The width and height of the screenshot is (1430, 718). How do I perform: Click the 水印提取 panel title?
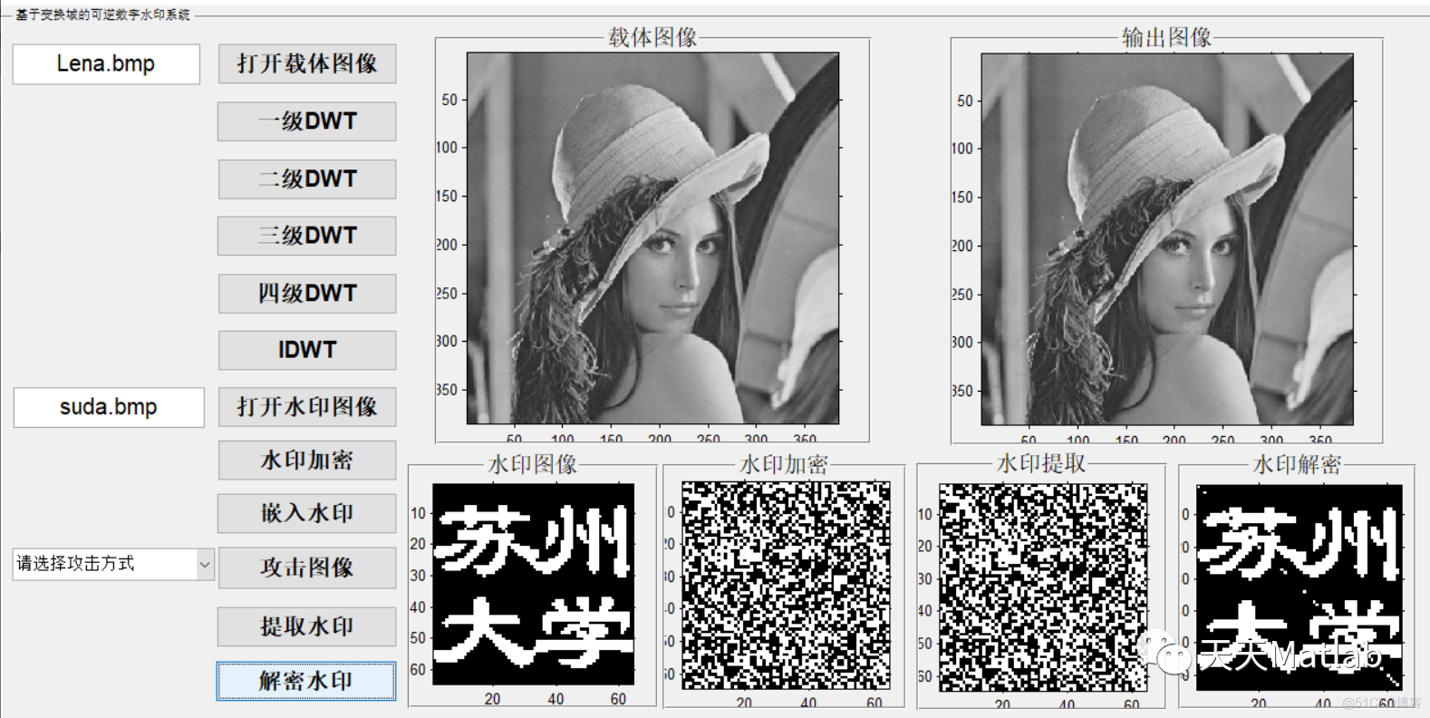coord(1041,463)
